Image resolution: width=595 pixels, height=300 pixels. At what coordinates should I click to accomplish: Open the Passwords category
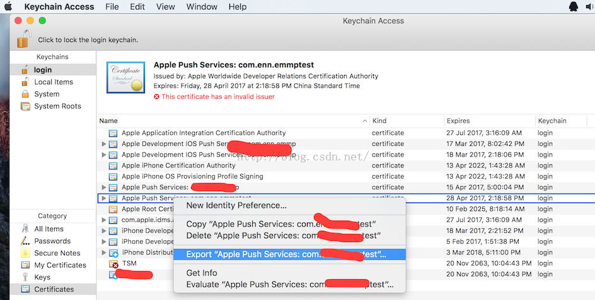click(52, 241)
